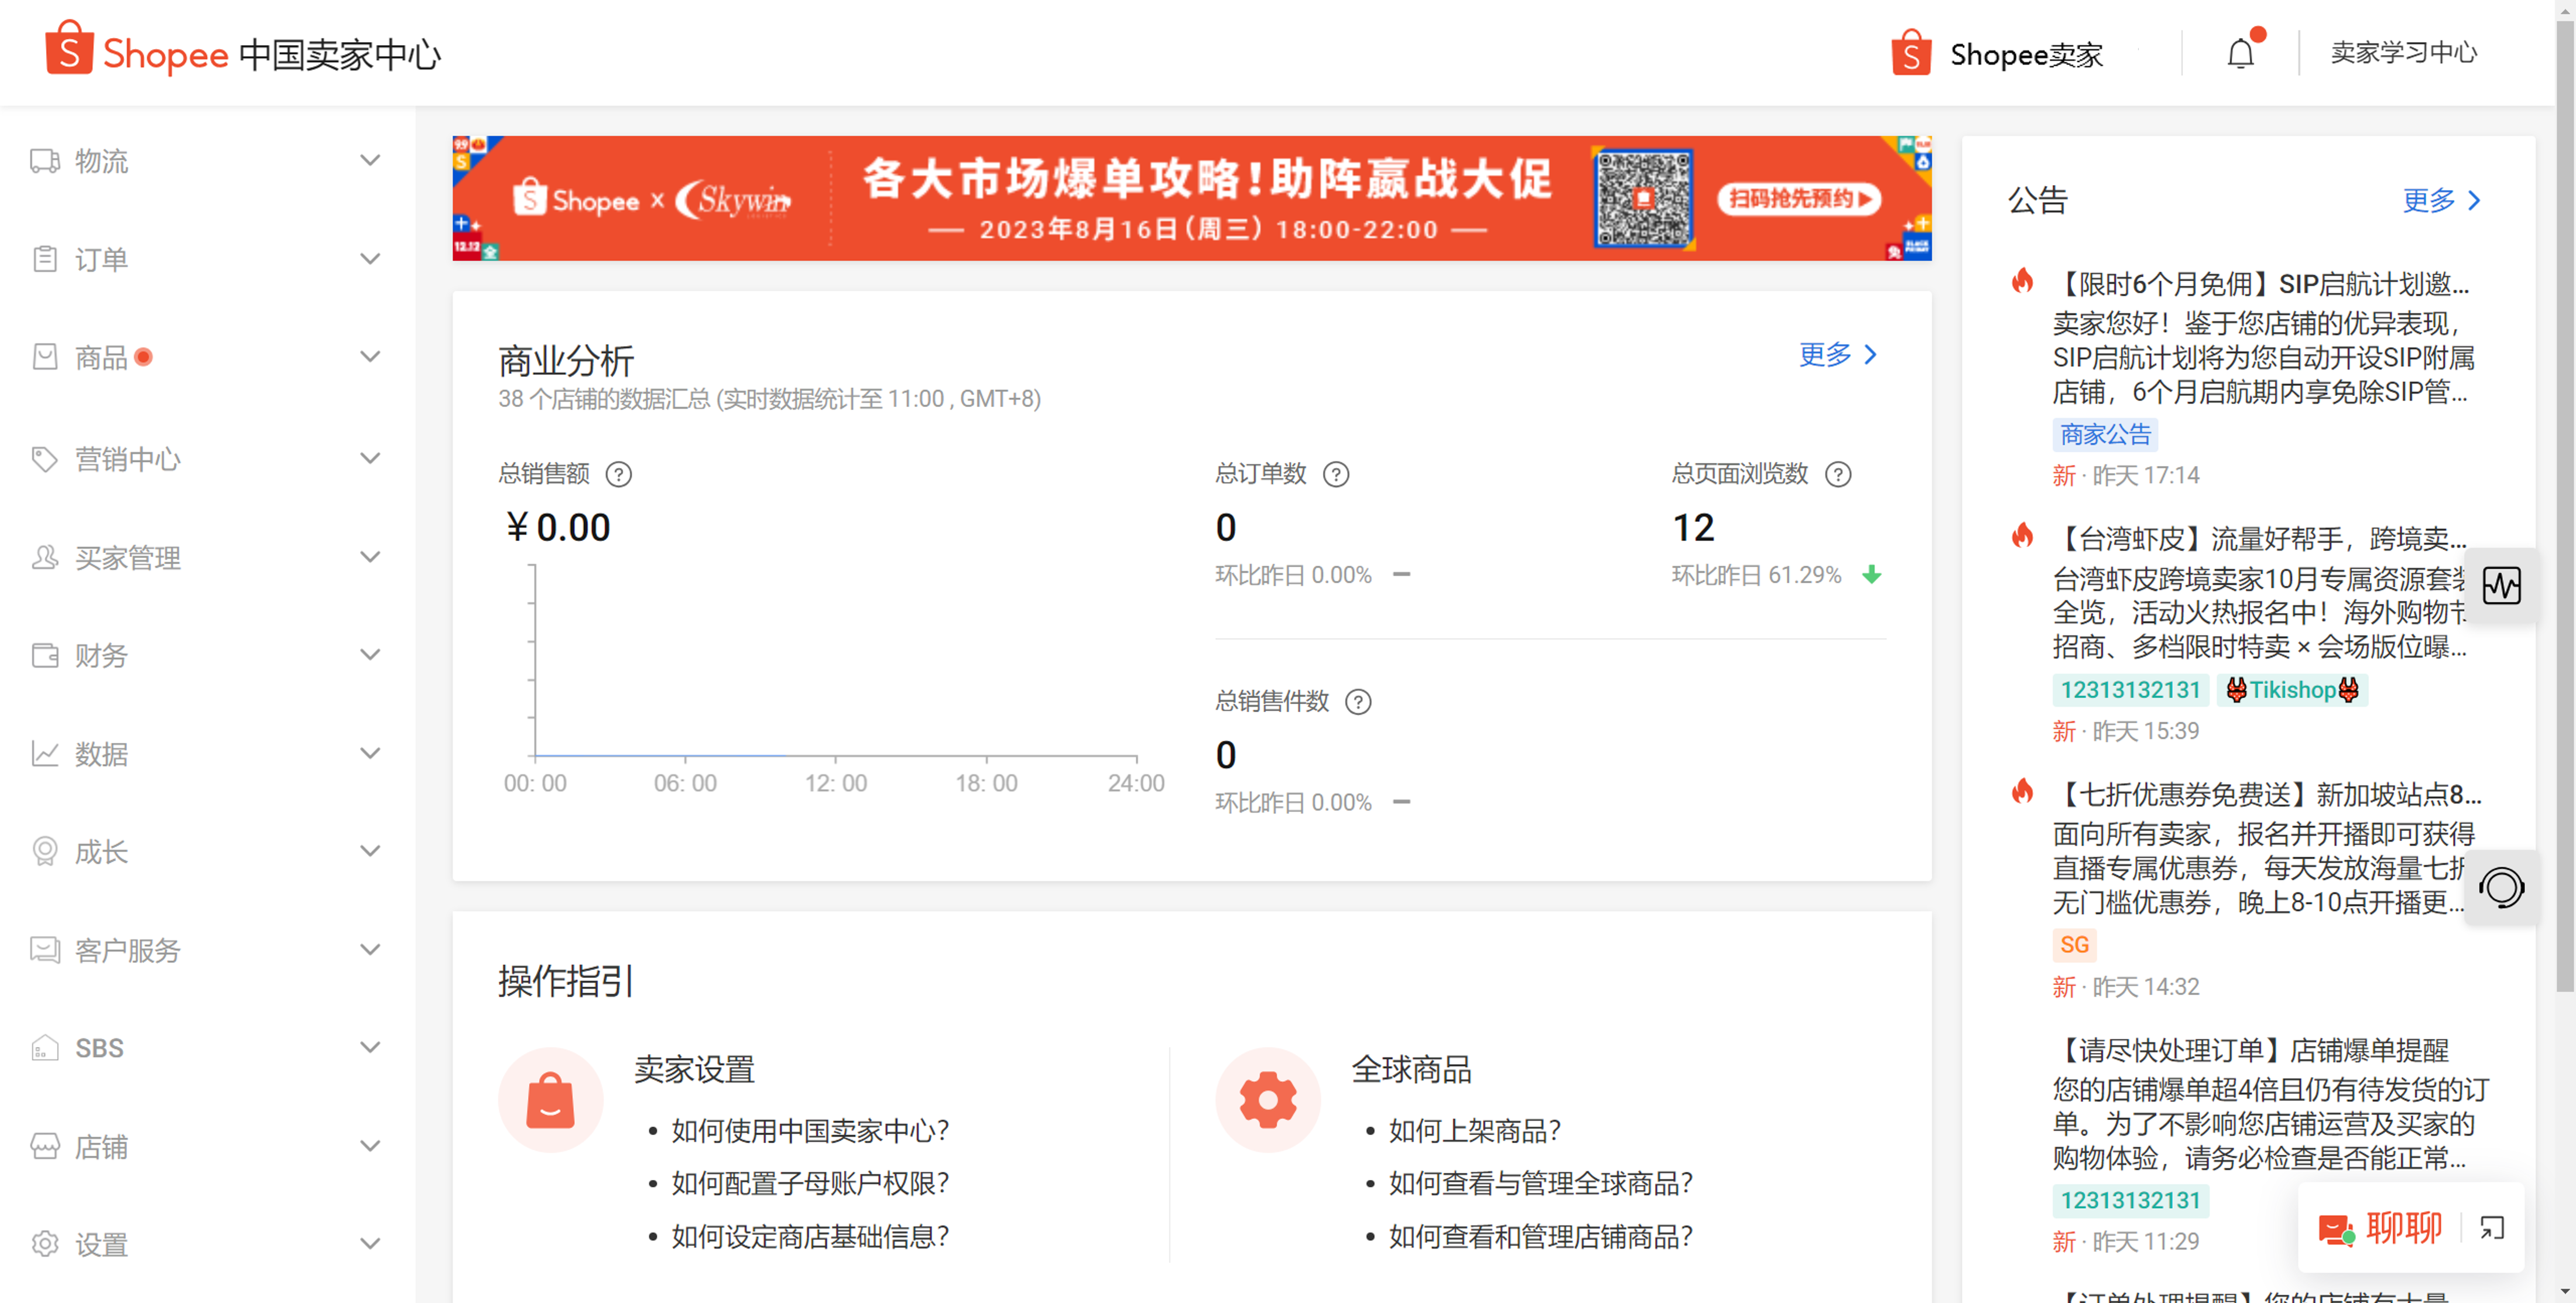Expand the 财务 menu chevron
Viewport: 2576px width, 1303px height.
[370, 655]
